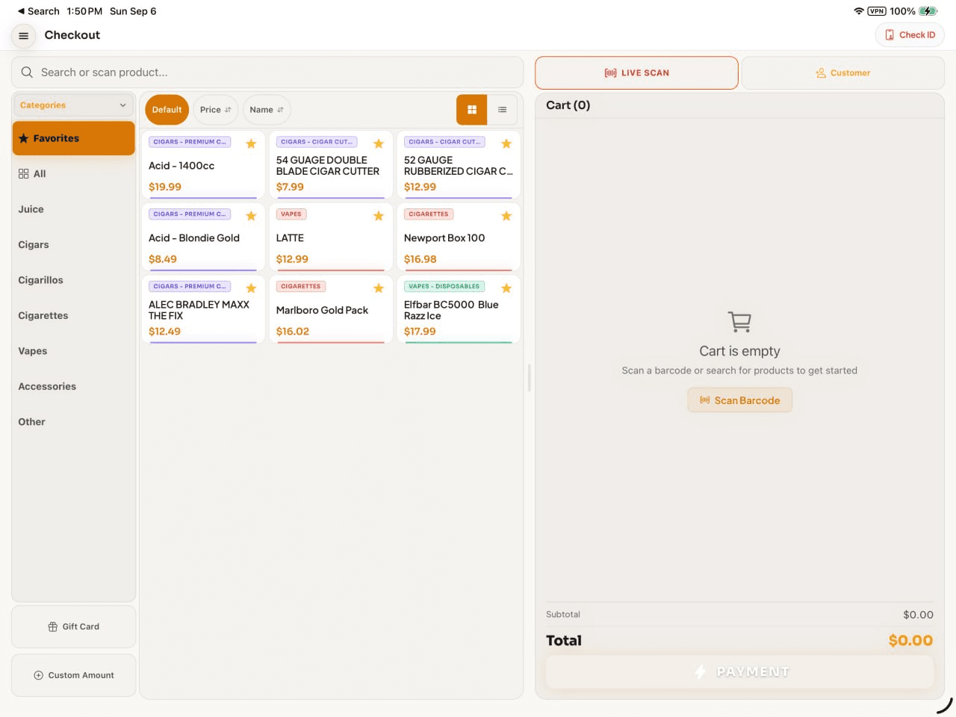Focus the product search field
This screenshot has width=956, height=717.
point(267,72)
